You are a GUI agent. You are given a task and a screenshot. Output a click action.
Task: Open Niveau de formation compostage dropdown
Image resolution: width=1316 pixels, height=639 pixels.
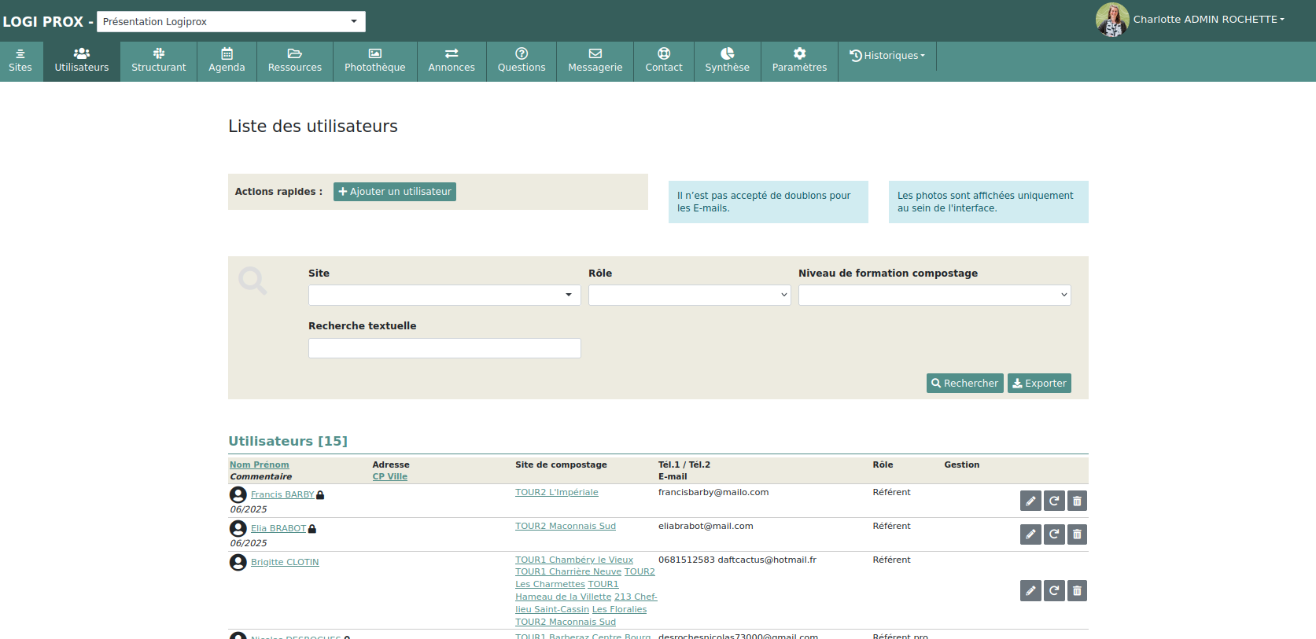click(x=934, y=295)
